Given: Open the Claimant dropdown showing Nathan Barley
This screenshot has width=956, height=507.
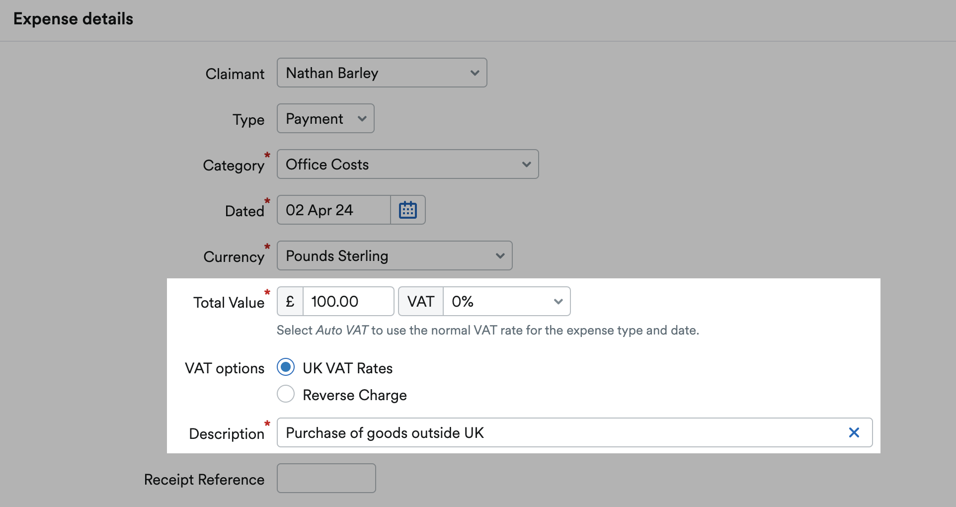Looking at the screenshot, I should point(382,73).
